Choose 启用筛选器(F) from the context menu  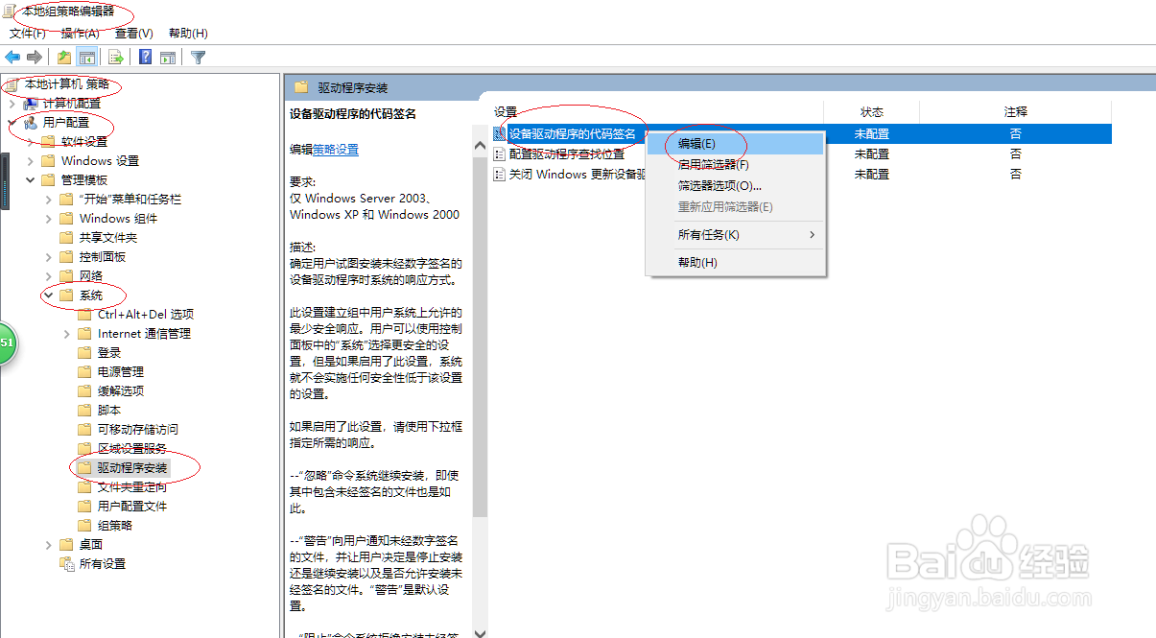[x=736, y=165]
